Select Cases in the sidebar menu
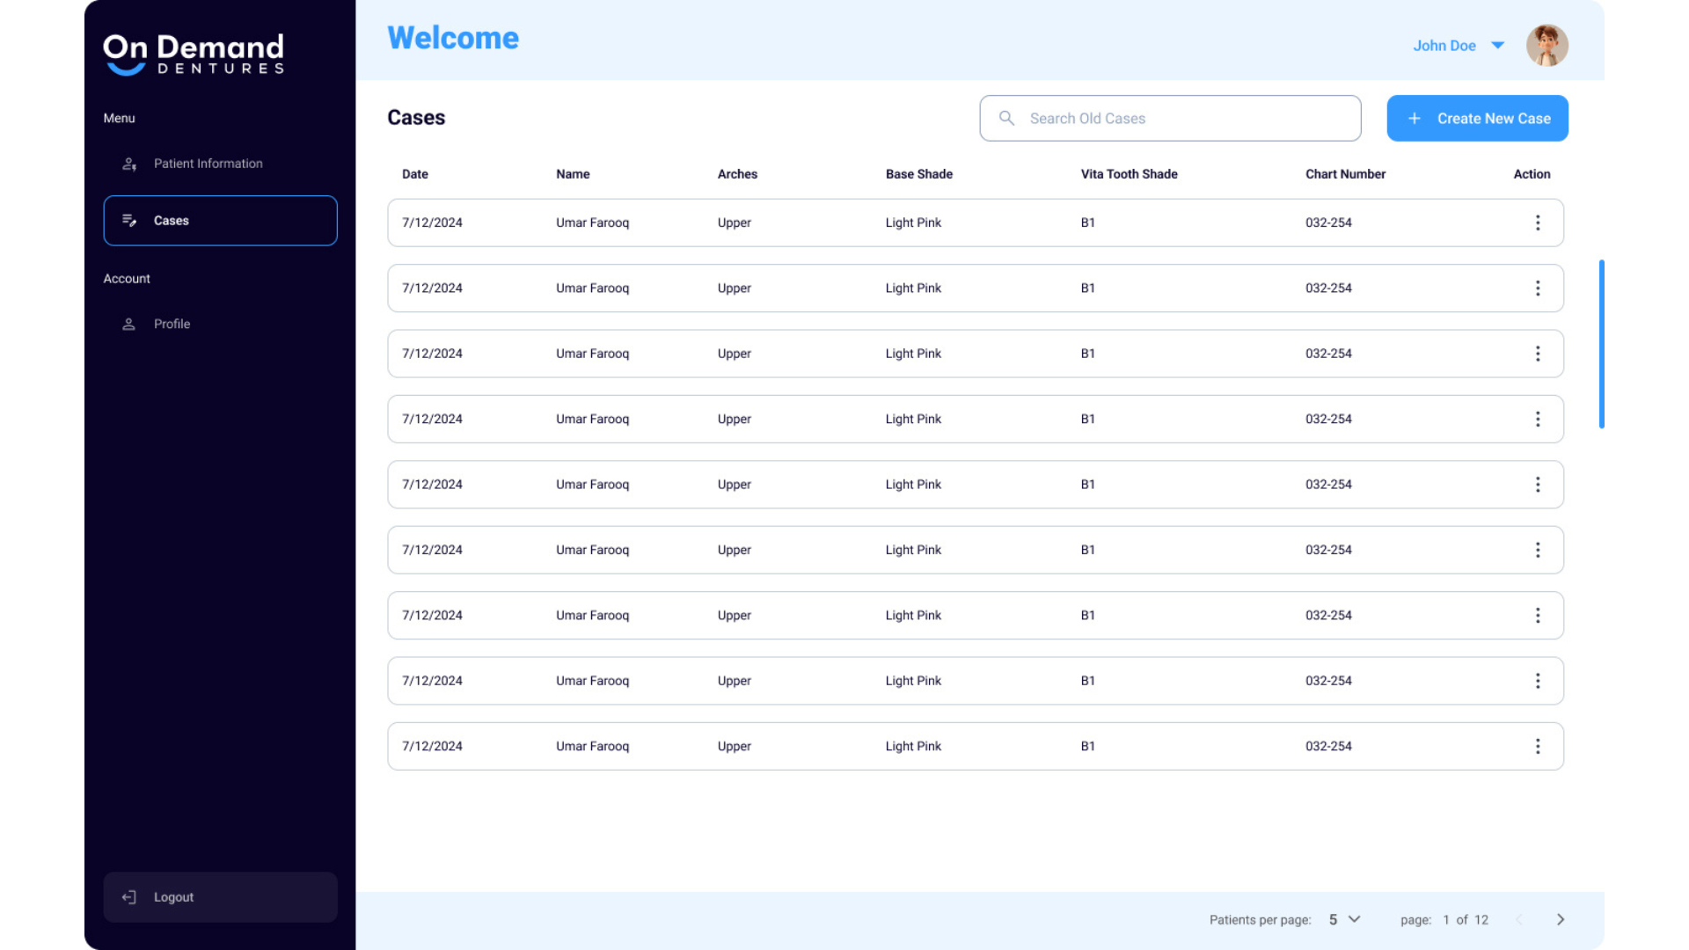The width and height of the screenshot is (1689, 950). coord(220,221)
